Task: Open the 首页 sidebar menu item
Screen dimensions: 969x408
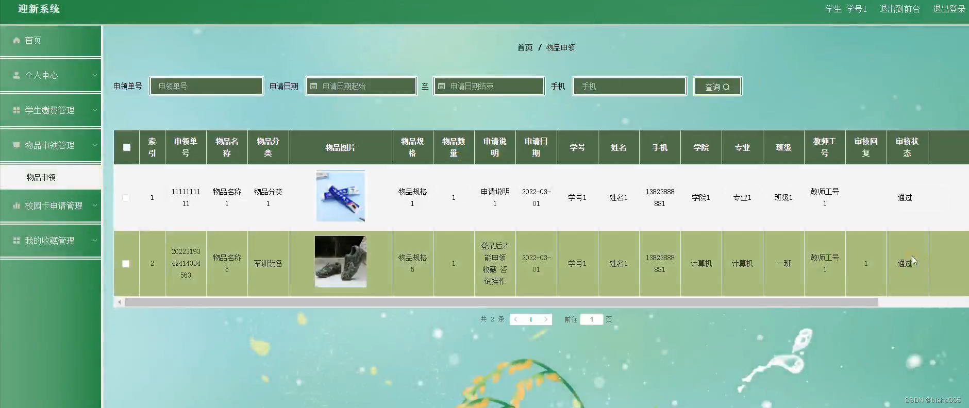Action: tap(51, 40)
